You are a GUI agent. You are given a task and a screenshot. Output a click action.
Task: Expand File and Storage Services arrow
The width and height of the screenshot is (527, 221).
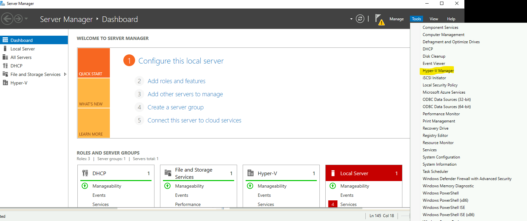(65, 74)
